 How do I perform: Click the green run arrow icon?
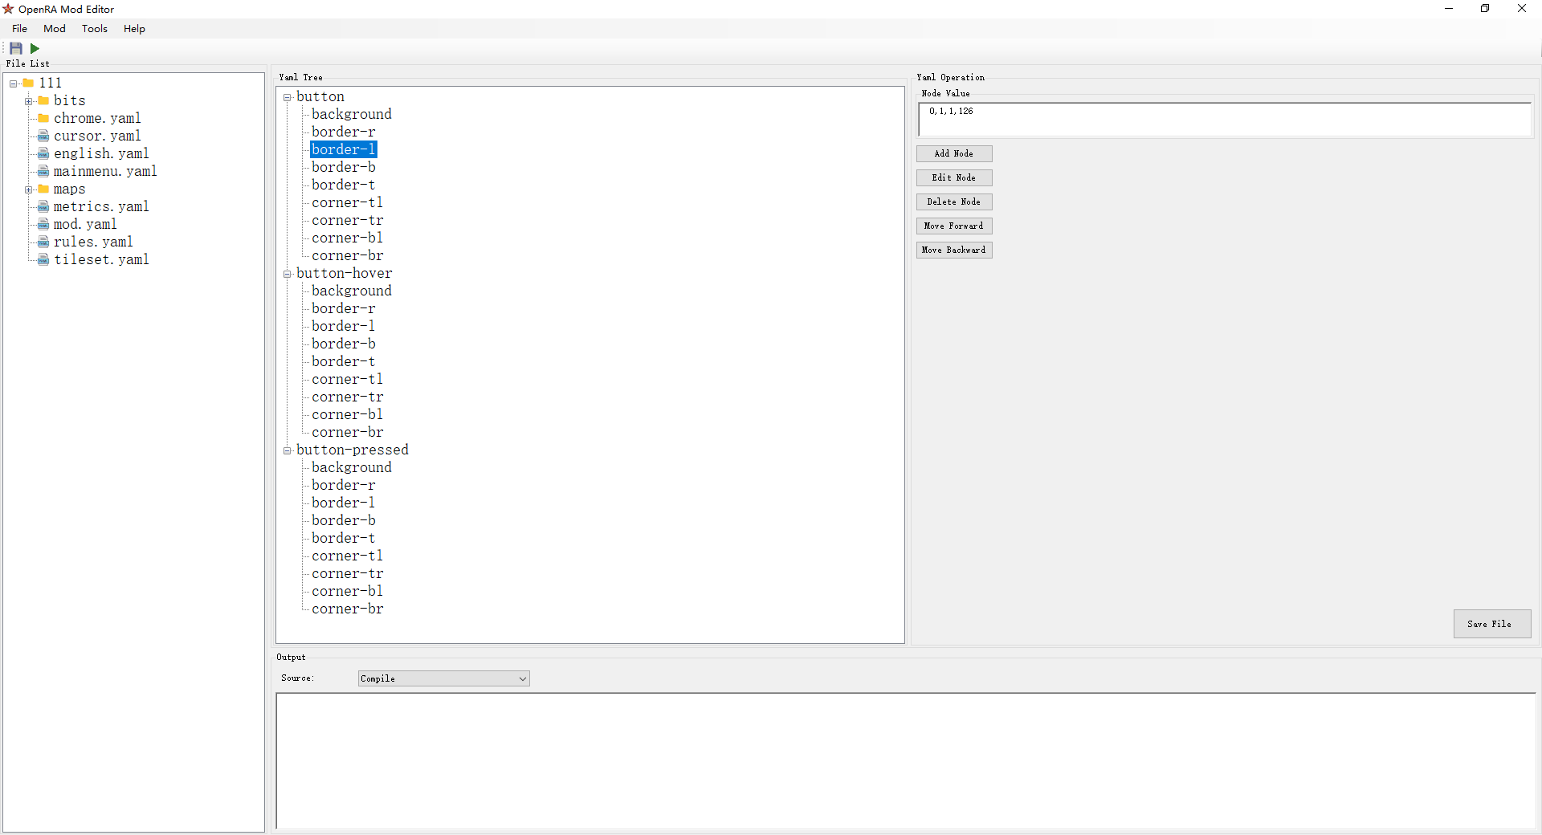pos(34,48)
